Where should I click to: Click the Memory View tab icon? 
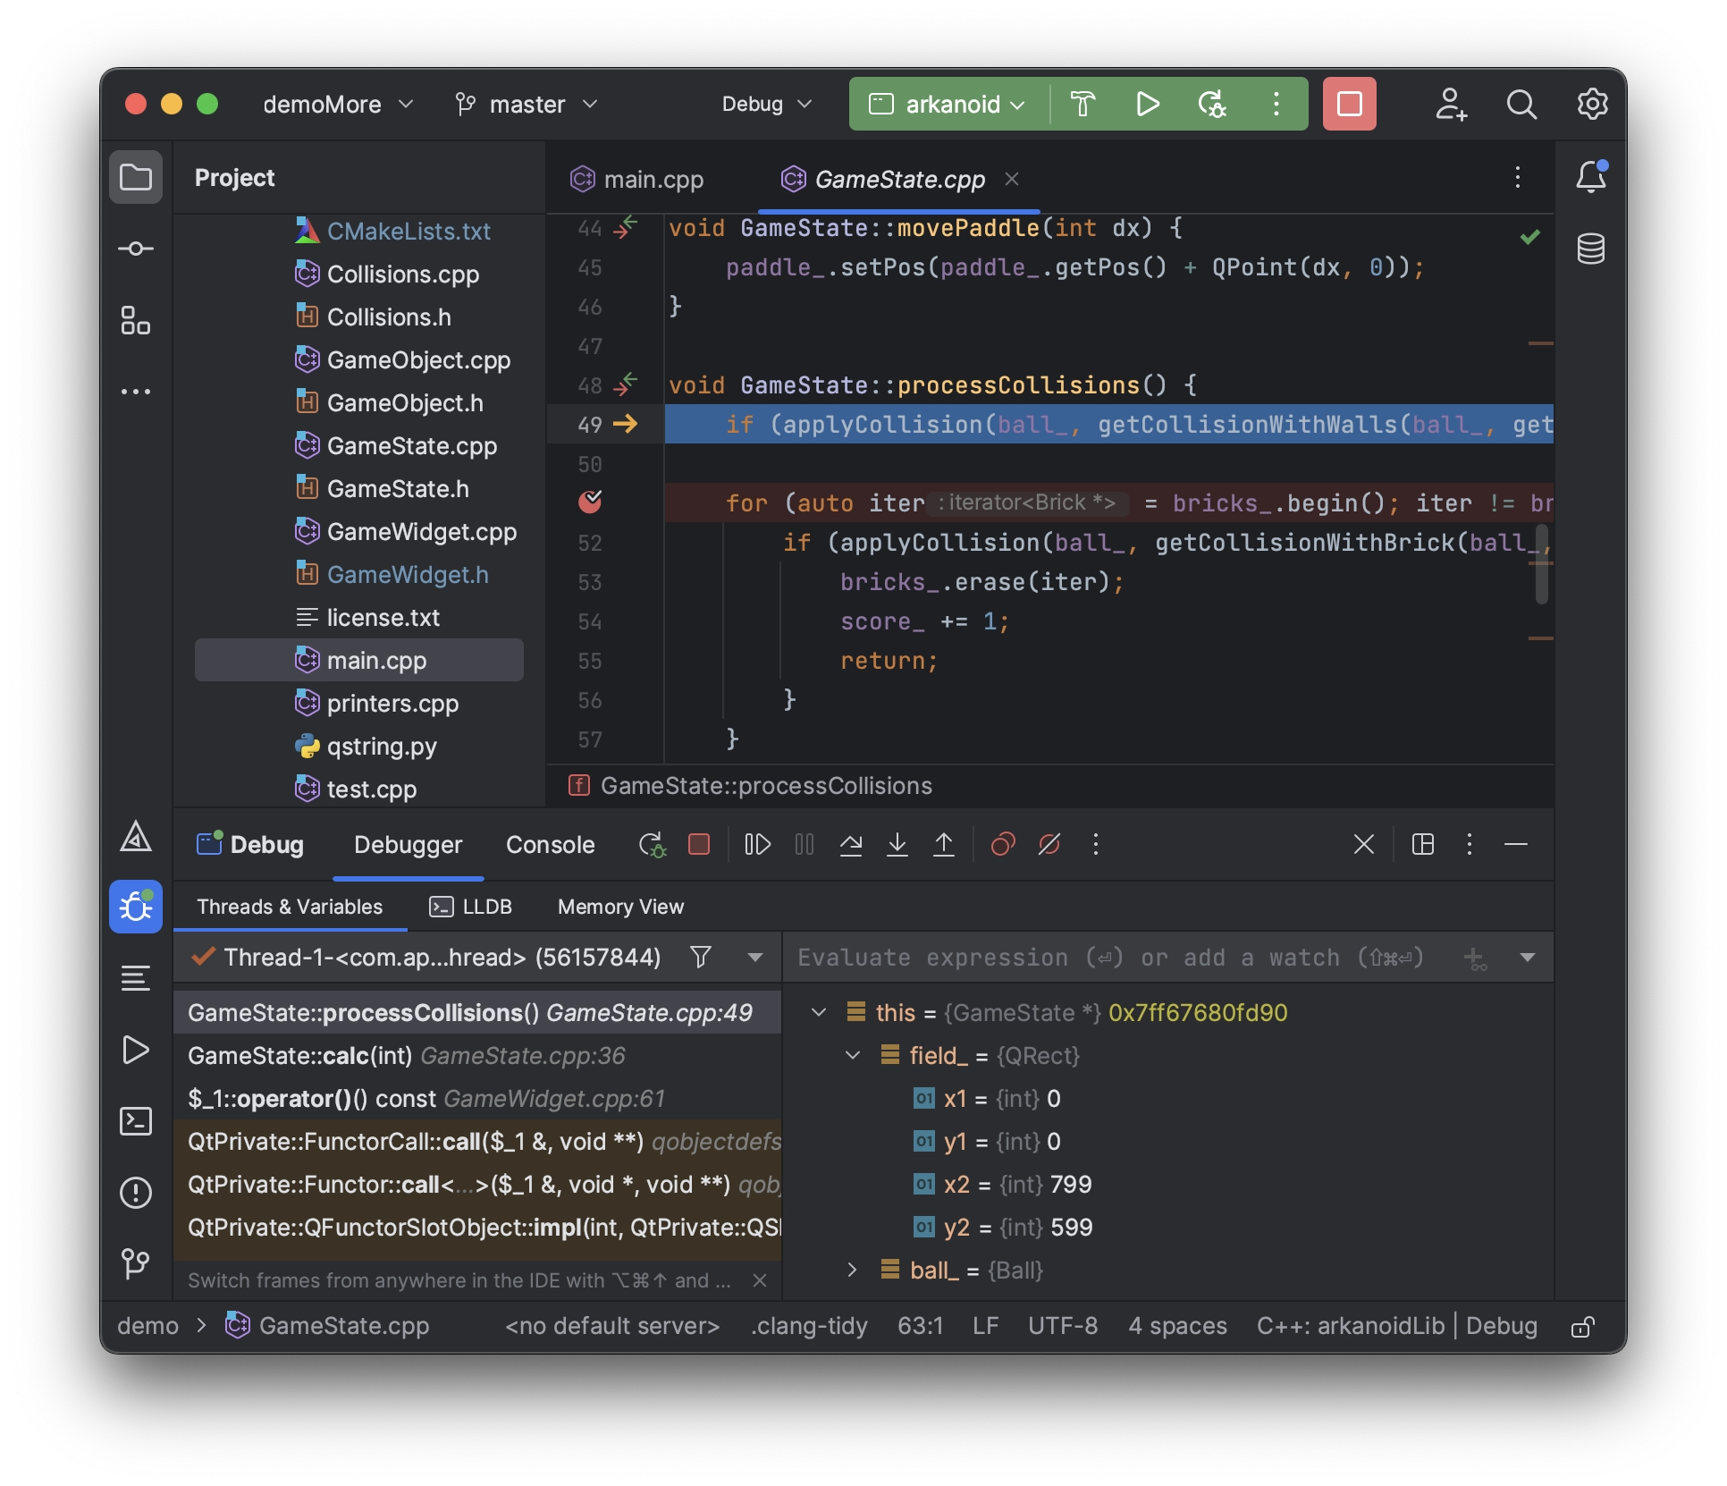tap(619, 906)
